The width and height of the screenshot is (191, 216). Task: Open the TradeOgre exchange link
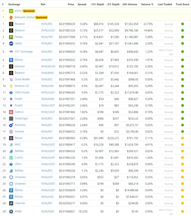click(x=21, y=118)
